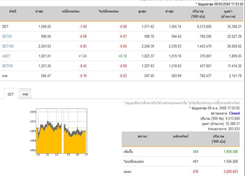Open the SET100 index link
This screenshot has width=245, height=176.
pyautogui.click(x=8, y=46)
